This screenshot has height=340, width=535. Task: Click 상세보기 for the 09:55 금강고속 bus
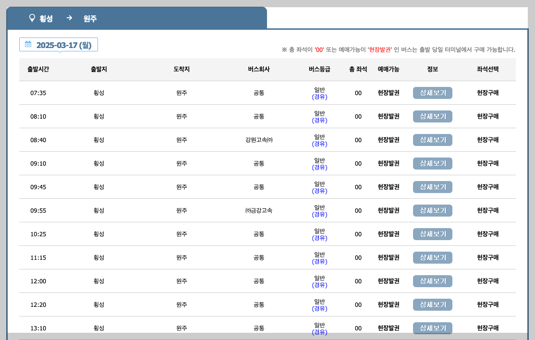pos(432,210)
